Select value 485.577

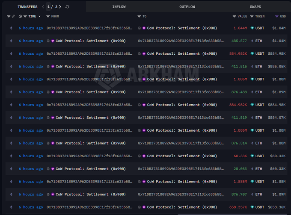pyautogui.click(x=239, y=41)
